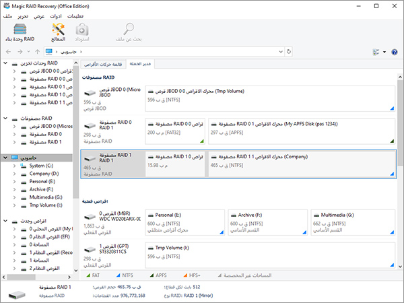
Task: Switch to the disk list (قائمة) tab
Action: [x=103, y=65]
